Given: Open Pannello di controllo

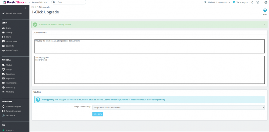Looking at the screenshot, I should [x=14, y=13].
